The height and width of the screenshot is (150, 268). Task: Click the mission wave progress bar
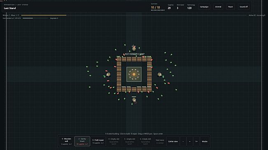coord(134,15)
